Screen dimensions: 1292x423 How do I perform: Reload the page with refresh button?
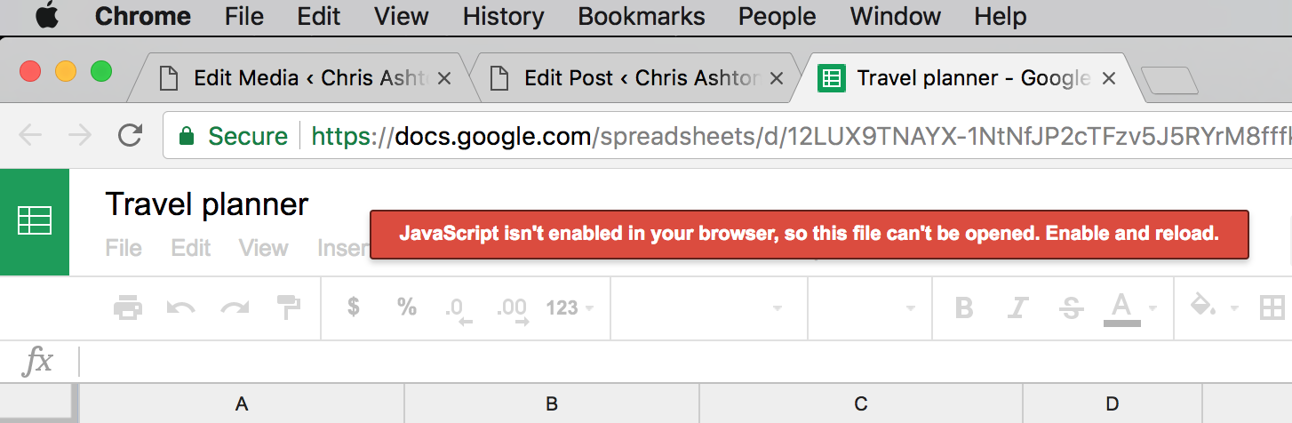pyautogui.click(x=131, y=135)
